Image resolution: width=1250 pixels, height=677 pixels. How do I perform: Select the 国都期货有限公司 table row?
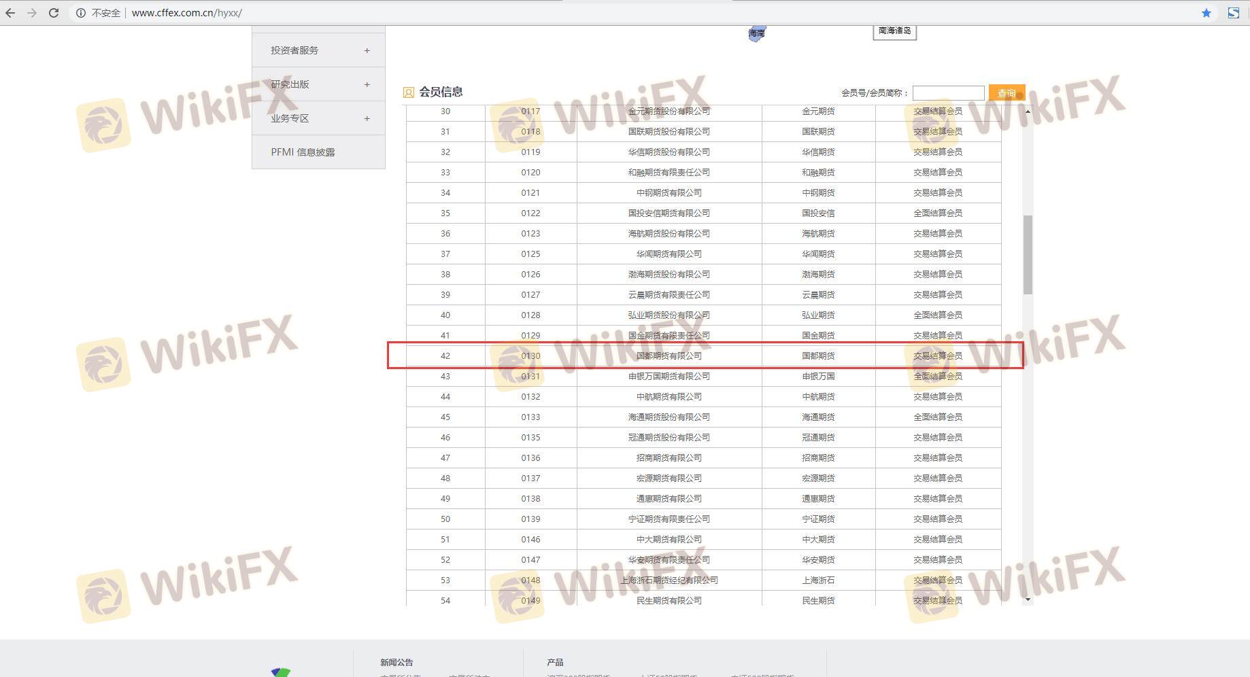669,355
